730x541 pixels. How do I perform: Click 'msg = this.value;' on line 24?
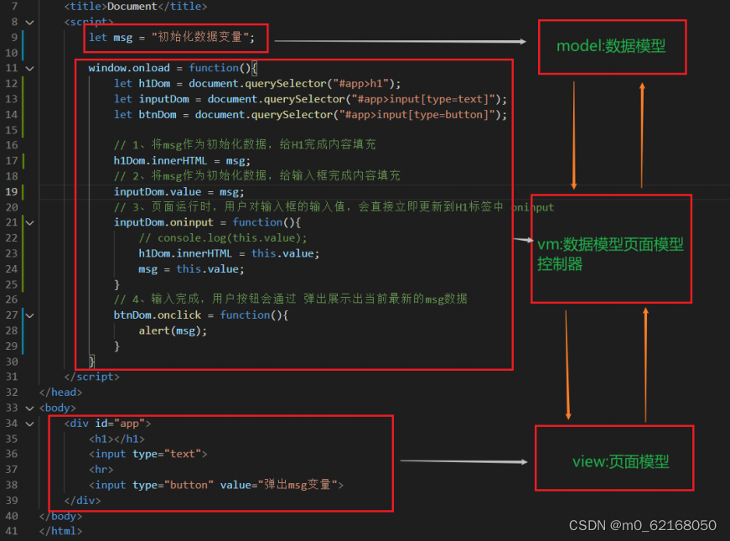pyautogui.click(x=191, y=269)
